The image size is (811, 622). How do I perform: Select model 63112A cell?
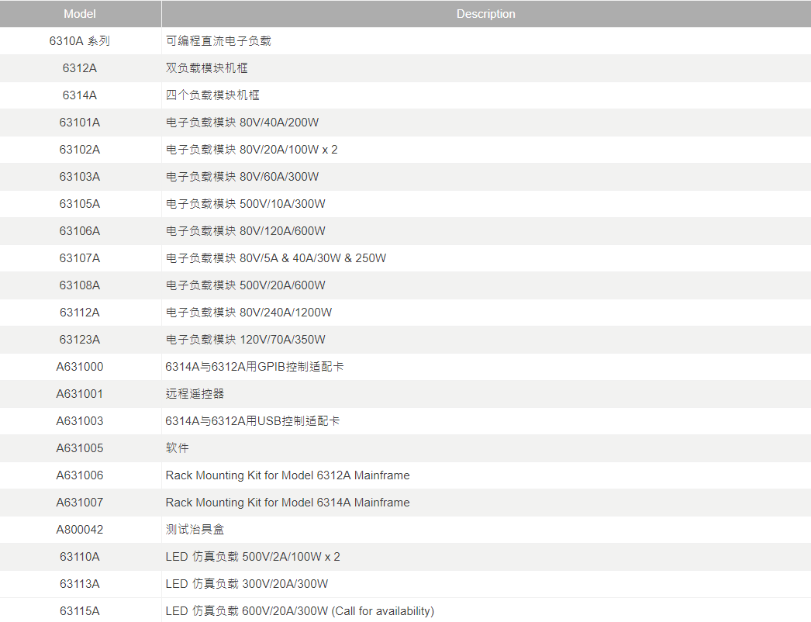(x=80, y=313)
